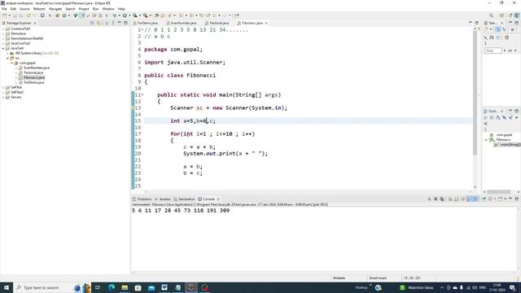The height and width of the screenshot is (293, 521).
Task: Maximize the Package Explorer view
Action: [125, 23]
